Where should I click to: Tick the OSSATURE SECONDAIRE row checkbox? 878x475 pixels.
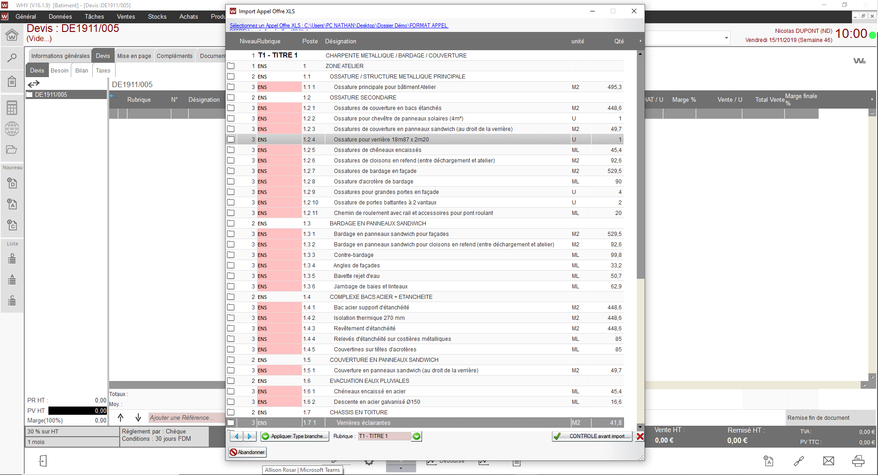coord(231,98)
